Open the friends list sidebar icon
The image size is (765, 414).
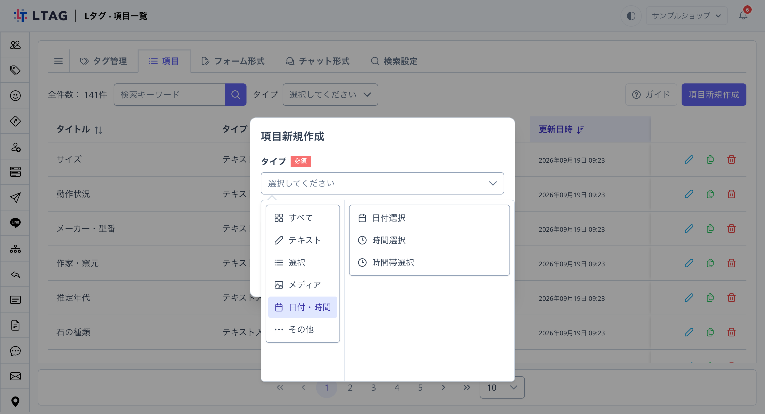tap(15, 45)
